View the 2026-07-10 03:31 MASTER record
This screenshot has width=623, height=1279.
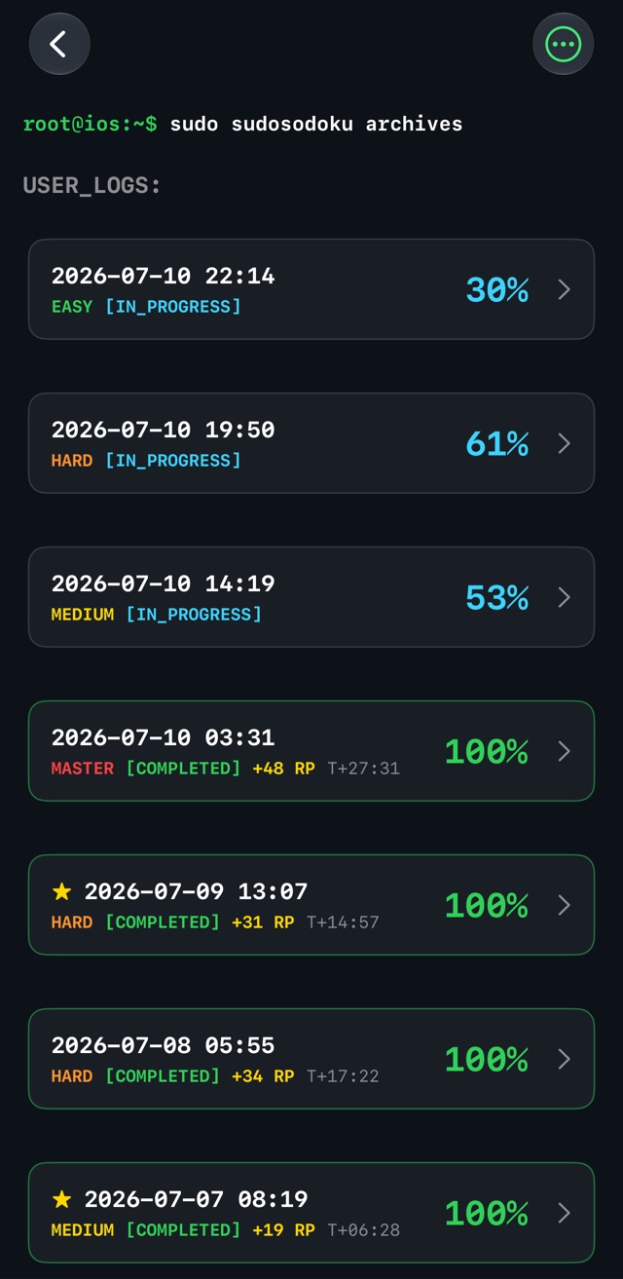tap(311, 751)
